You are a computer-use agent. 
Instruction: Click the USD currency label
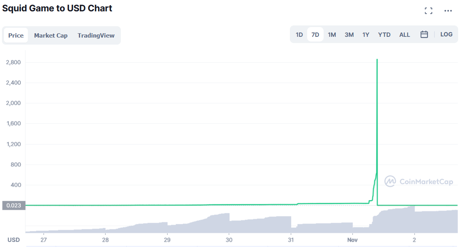(x=14, y=240)
